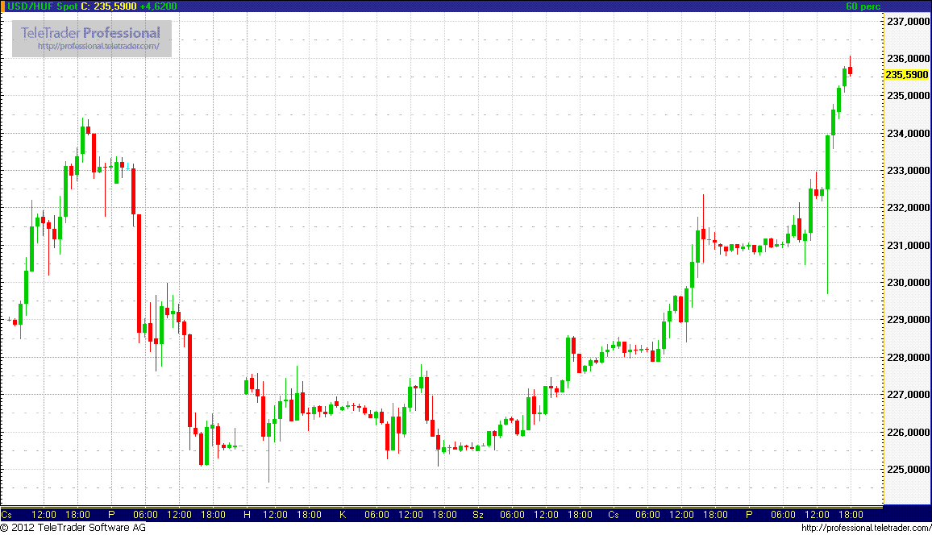Click the 236,0000 price axis label
Image resolution: width=932 pixels, height=535 pixels.
pyautogui.click(x=909, y=58)
